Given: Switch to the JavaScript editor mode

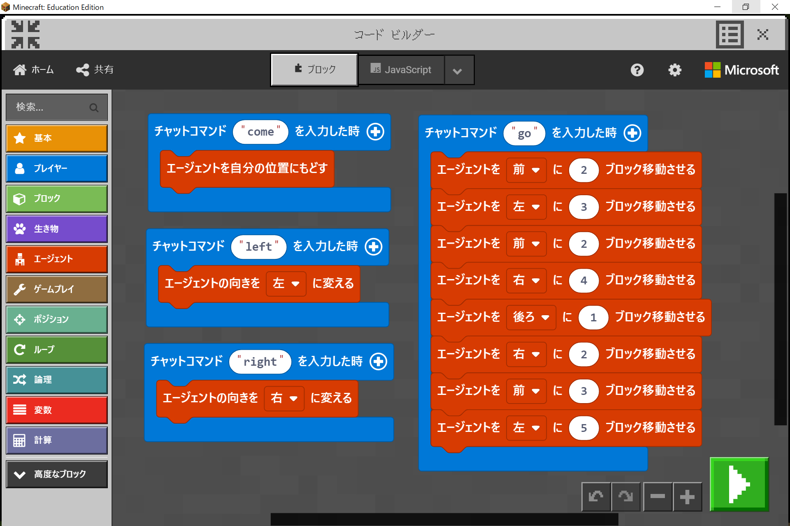Looking at the screenshot, I should (401, 69).
